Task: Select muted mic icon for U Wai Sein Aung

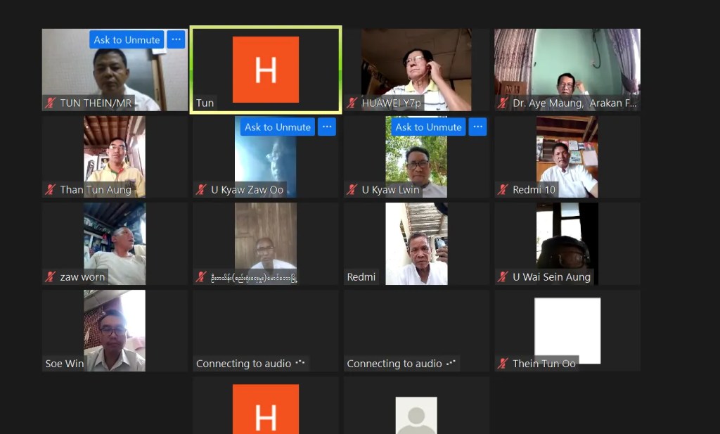Action: point(503,277)
